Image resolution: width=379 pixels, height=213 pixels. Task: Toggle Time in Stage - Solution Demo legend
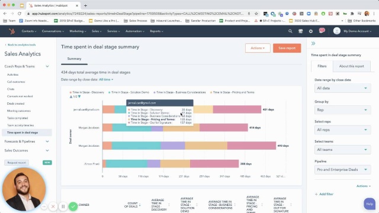[x=129, y=92]
